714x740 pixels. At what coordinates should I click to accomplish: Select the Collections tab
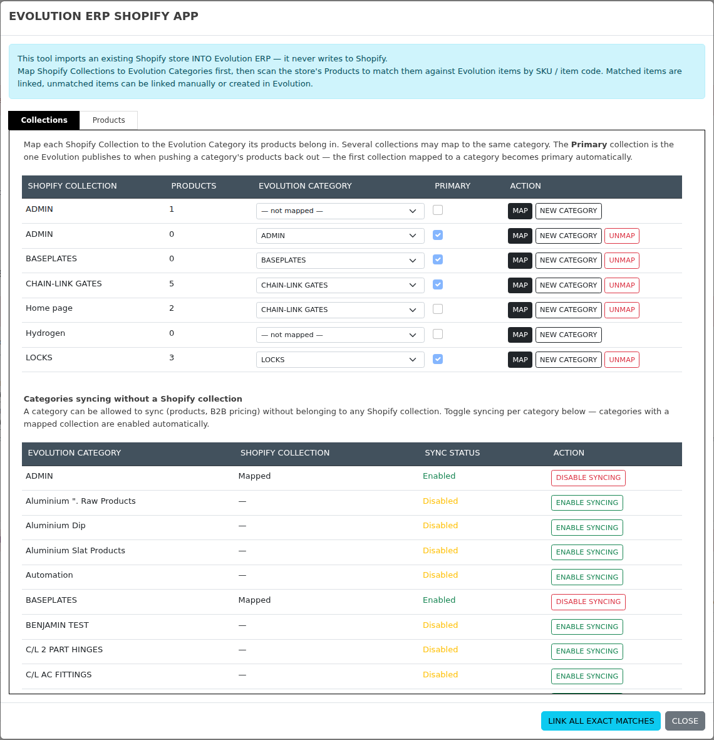[44, 120]
